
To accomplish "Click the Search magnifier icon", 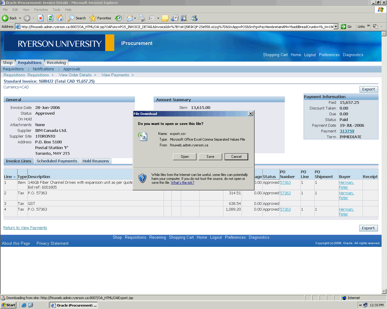I will pyautogui.click(x=71, y=18).
